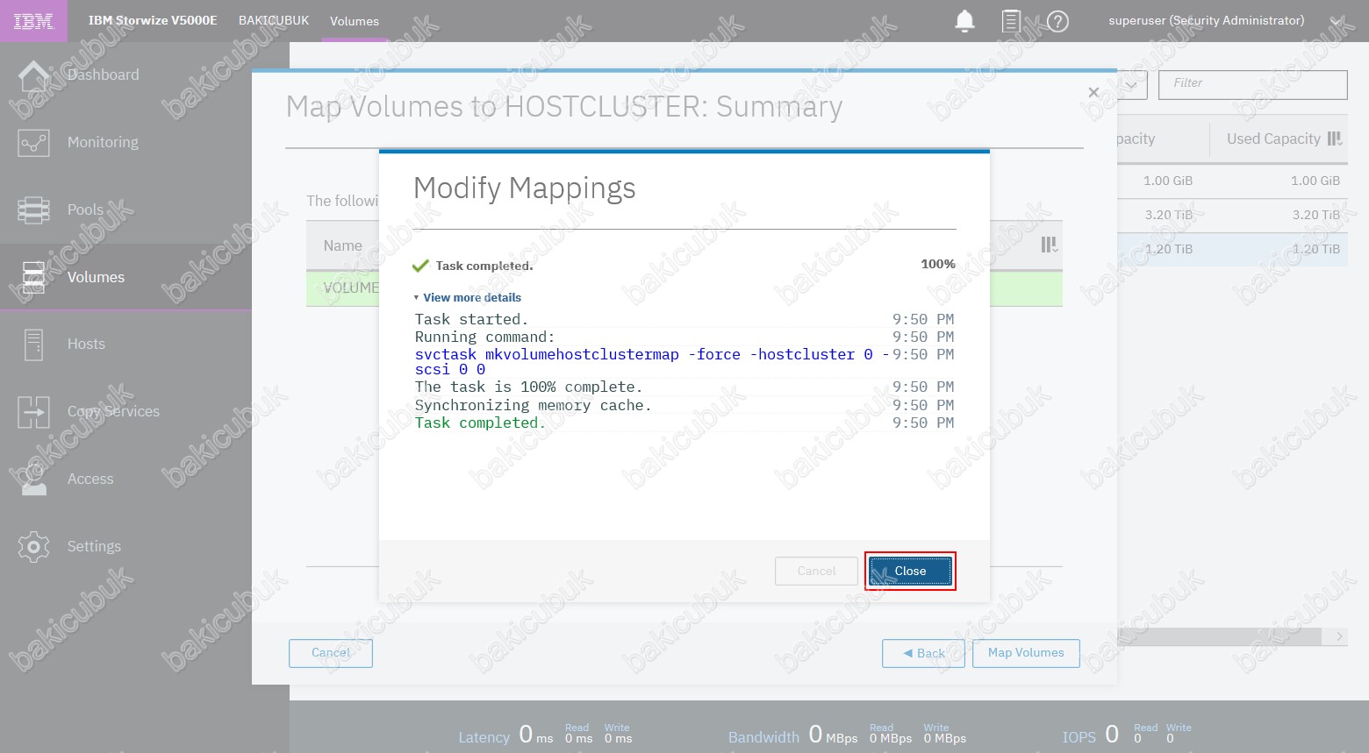Click 'Synchronizing memory cache.' log line

(x=533, y=405)
